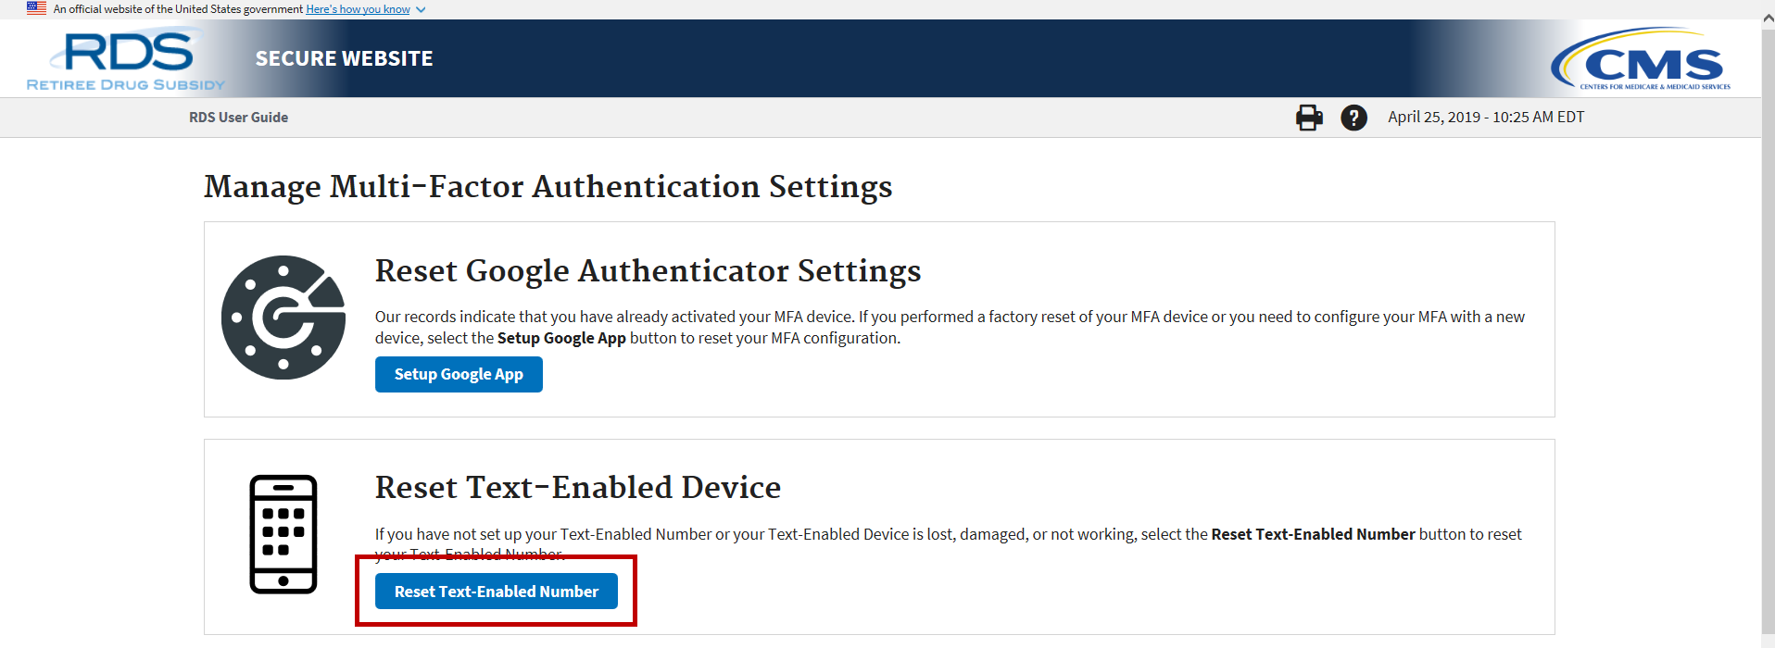Click the US flag icon in the banner
Viewport: 1775px width, 648px height.
pos(36,8)
